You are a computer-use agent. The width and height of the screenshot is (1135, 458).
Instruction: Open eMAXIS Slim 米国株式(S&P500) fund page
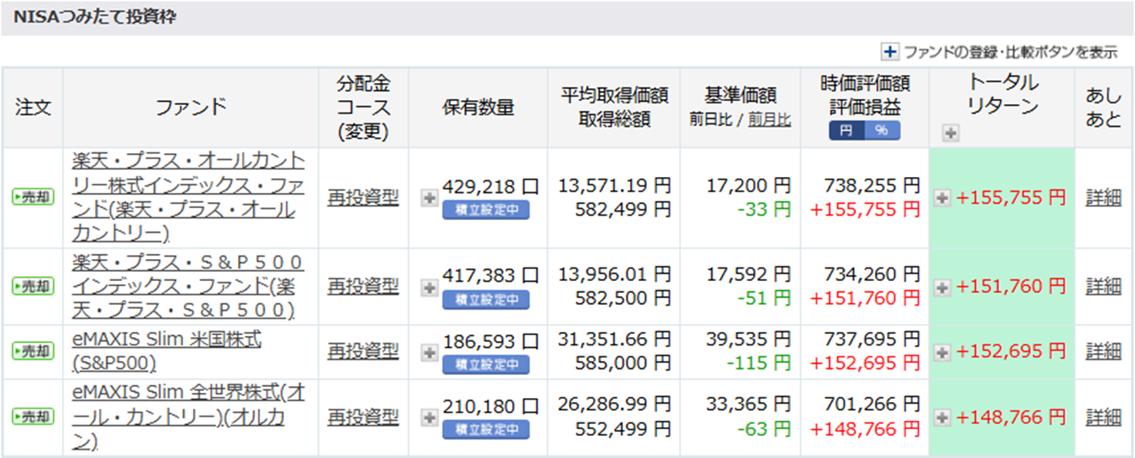coord(167,350)
